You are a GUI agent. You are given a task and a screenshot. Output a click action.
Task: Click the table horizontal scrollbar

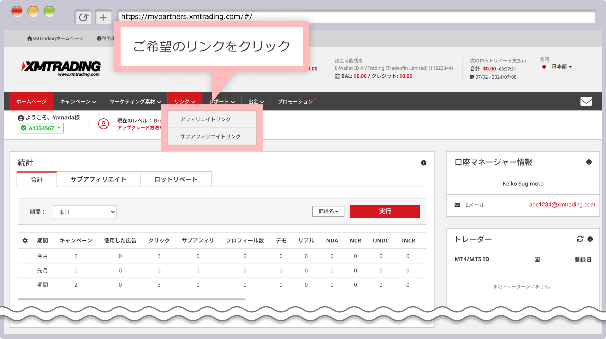point(131,299)
